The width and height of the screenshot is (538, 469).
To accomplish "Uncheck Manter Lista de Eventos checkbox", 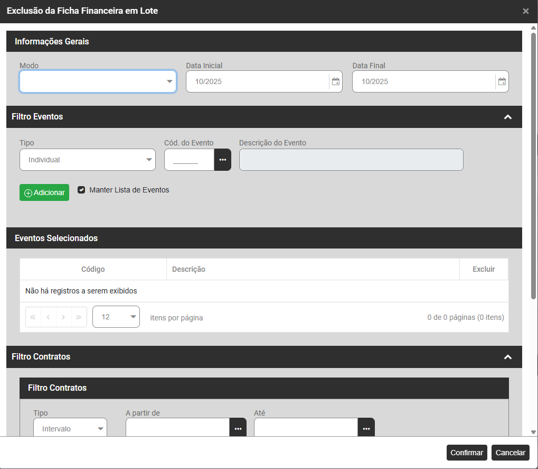I will pyautogui.click(x=81, y=190).
